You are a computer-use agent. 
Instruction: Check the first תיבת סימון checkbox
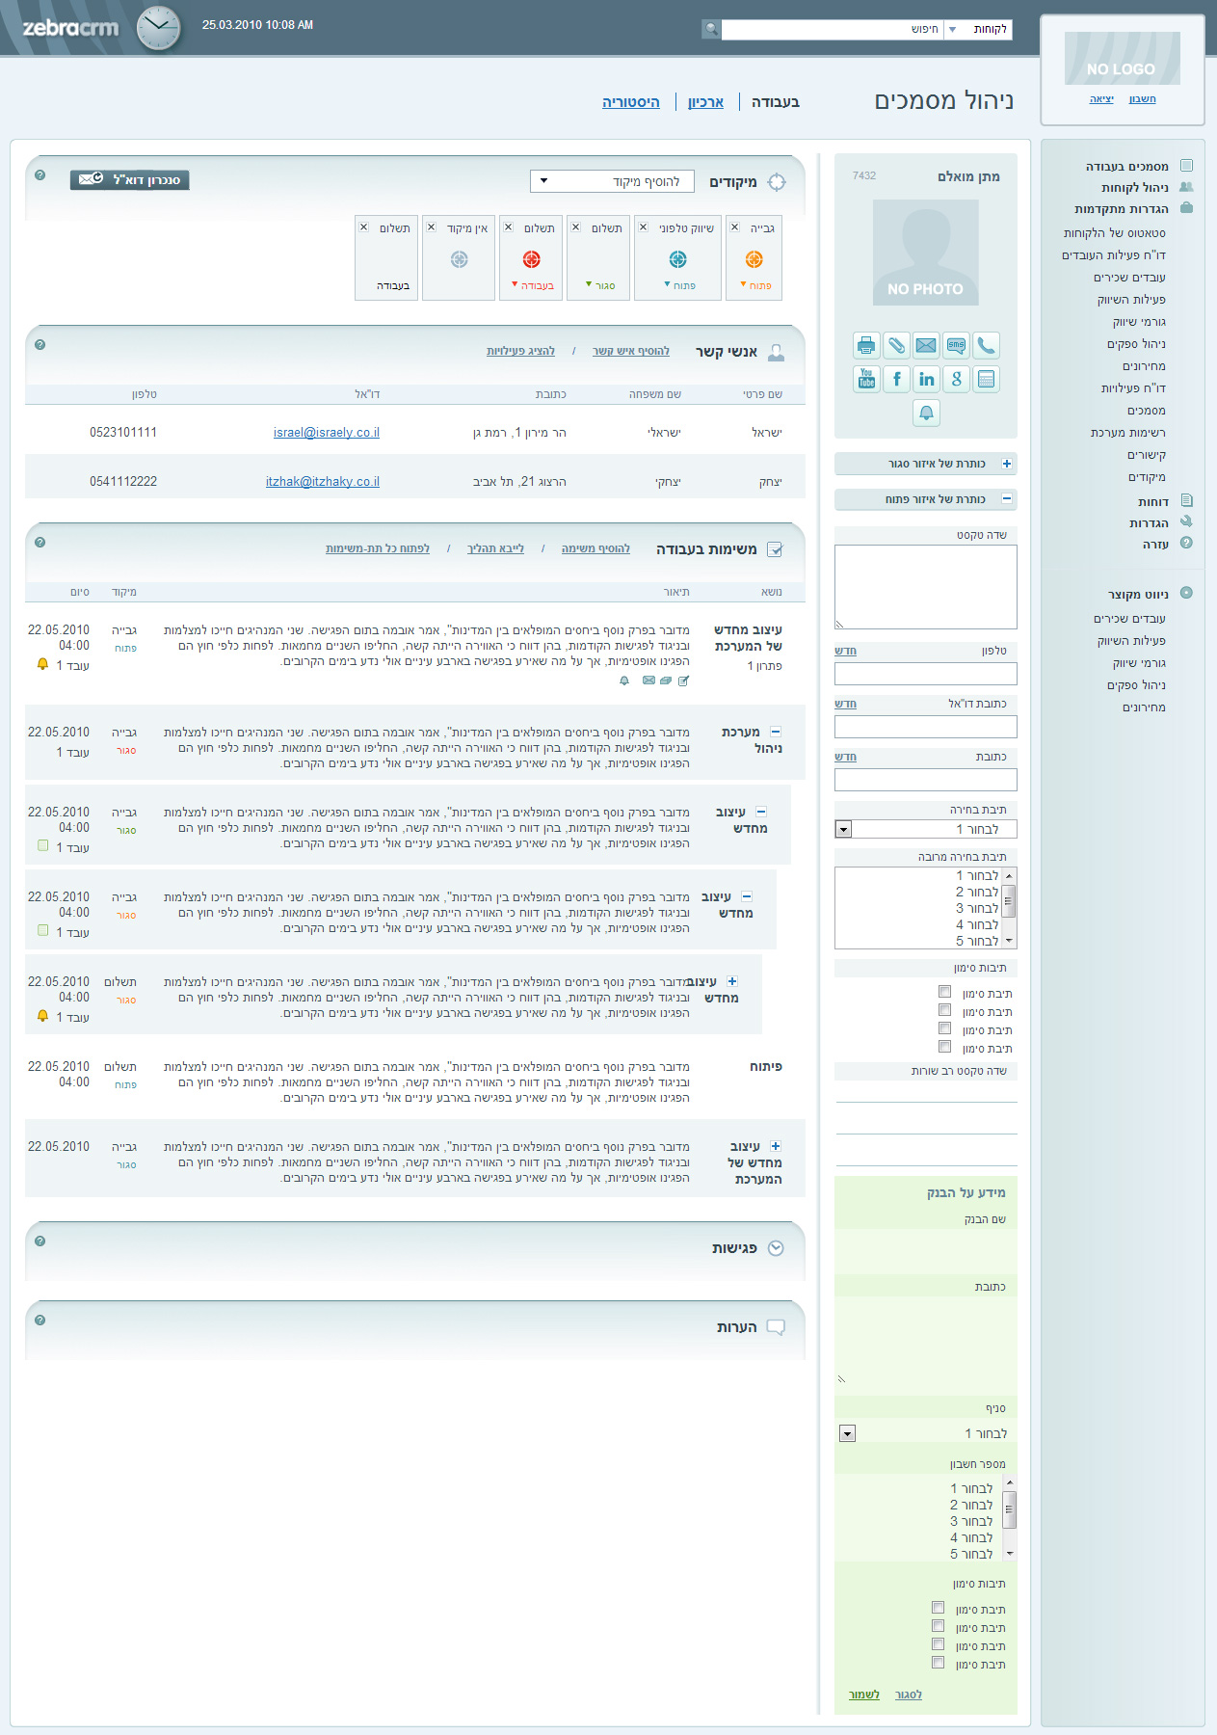tap(944, 992)
